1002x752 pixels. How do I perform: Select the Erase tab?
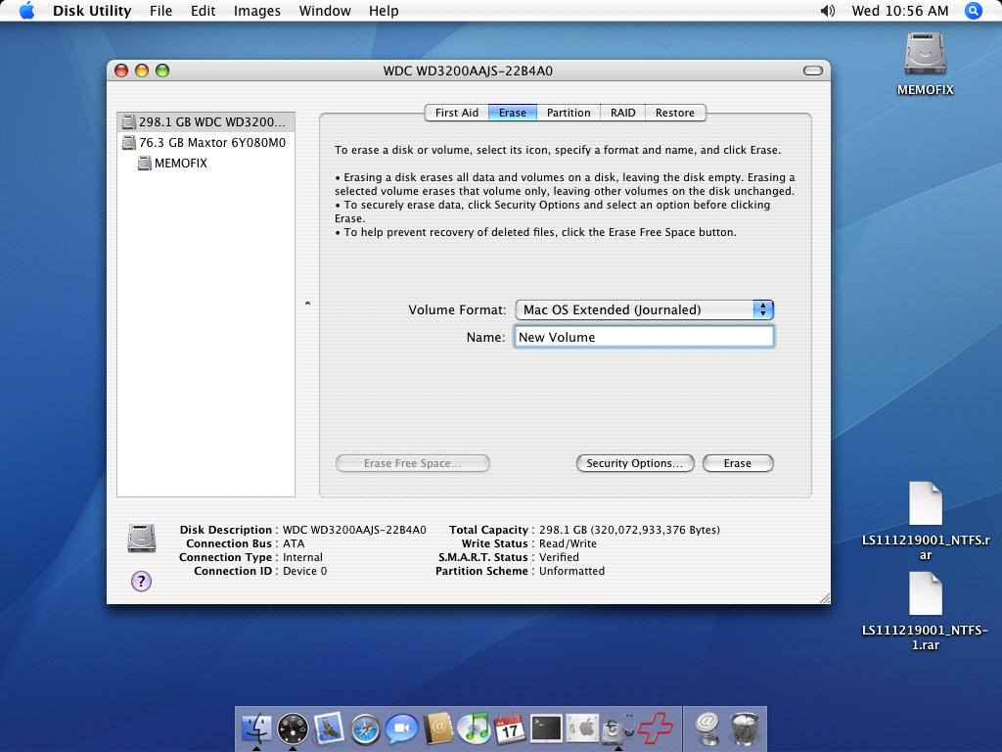(513, 113)
